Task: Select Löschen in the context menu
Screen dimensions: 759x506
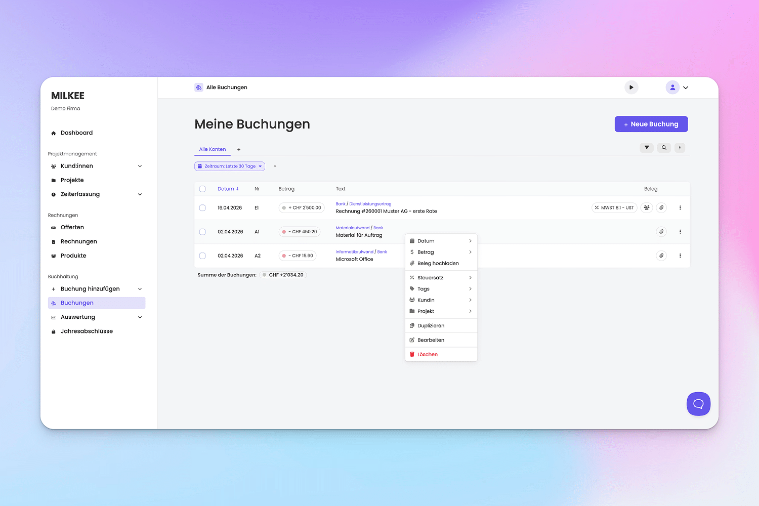Action: 427,354
